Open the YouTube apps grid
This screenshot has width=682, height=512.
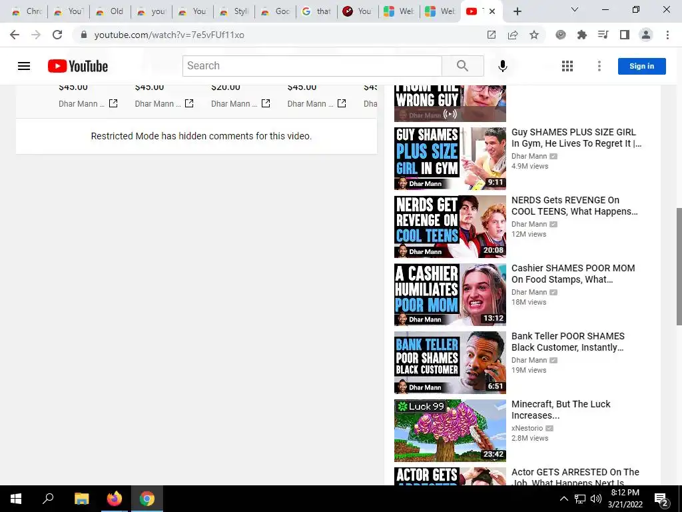point(567,66)
